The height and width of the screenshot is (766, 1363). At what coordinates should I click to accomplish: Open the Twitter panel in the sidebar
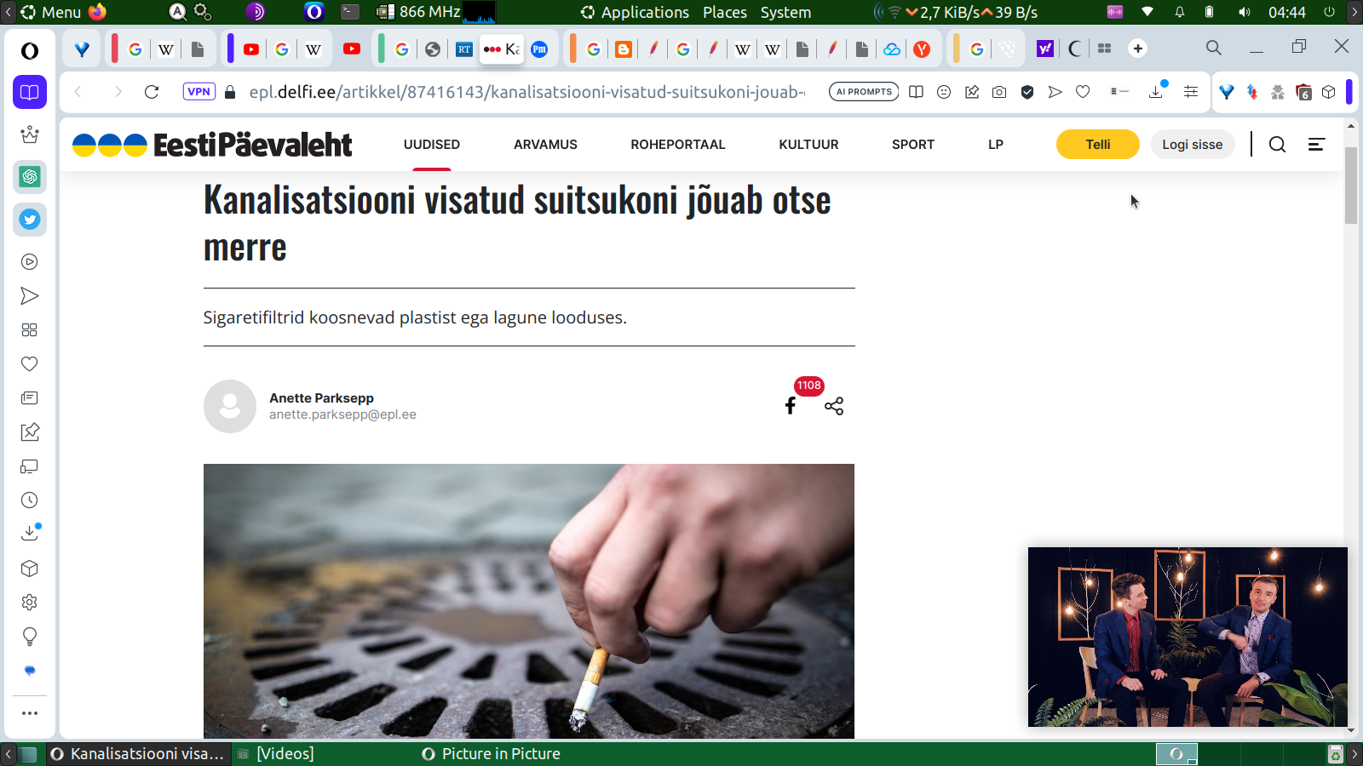pos(30,220)
